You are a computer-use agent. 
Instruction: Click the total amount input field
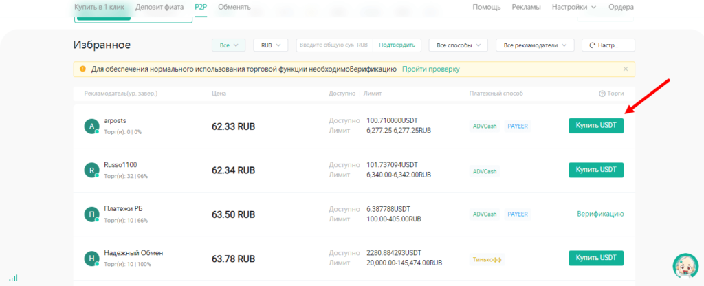(x=326, y=45)
